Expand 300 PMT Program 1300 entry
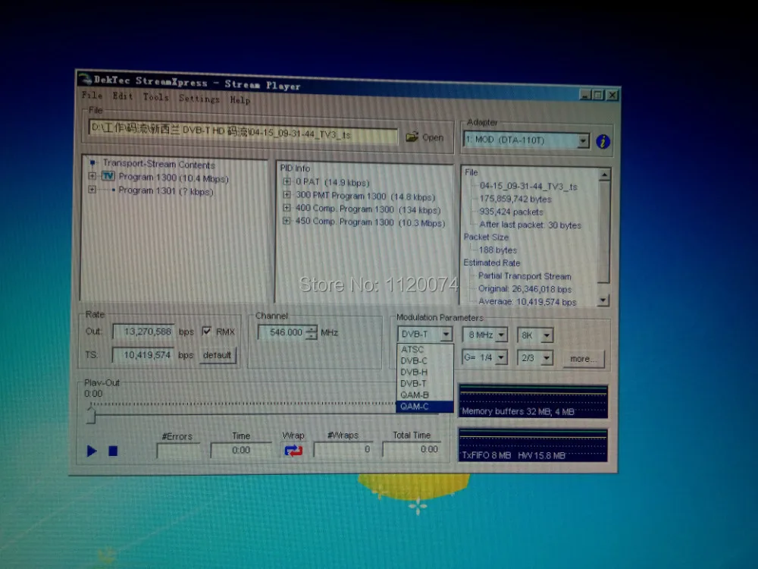This screenshot has height=569, width=758. [287, 194]
